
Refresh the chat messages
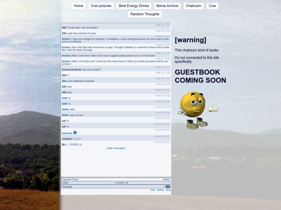pyautogui.click(x=167, y=179)
